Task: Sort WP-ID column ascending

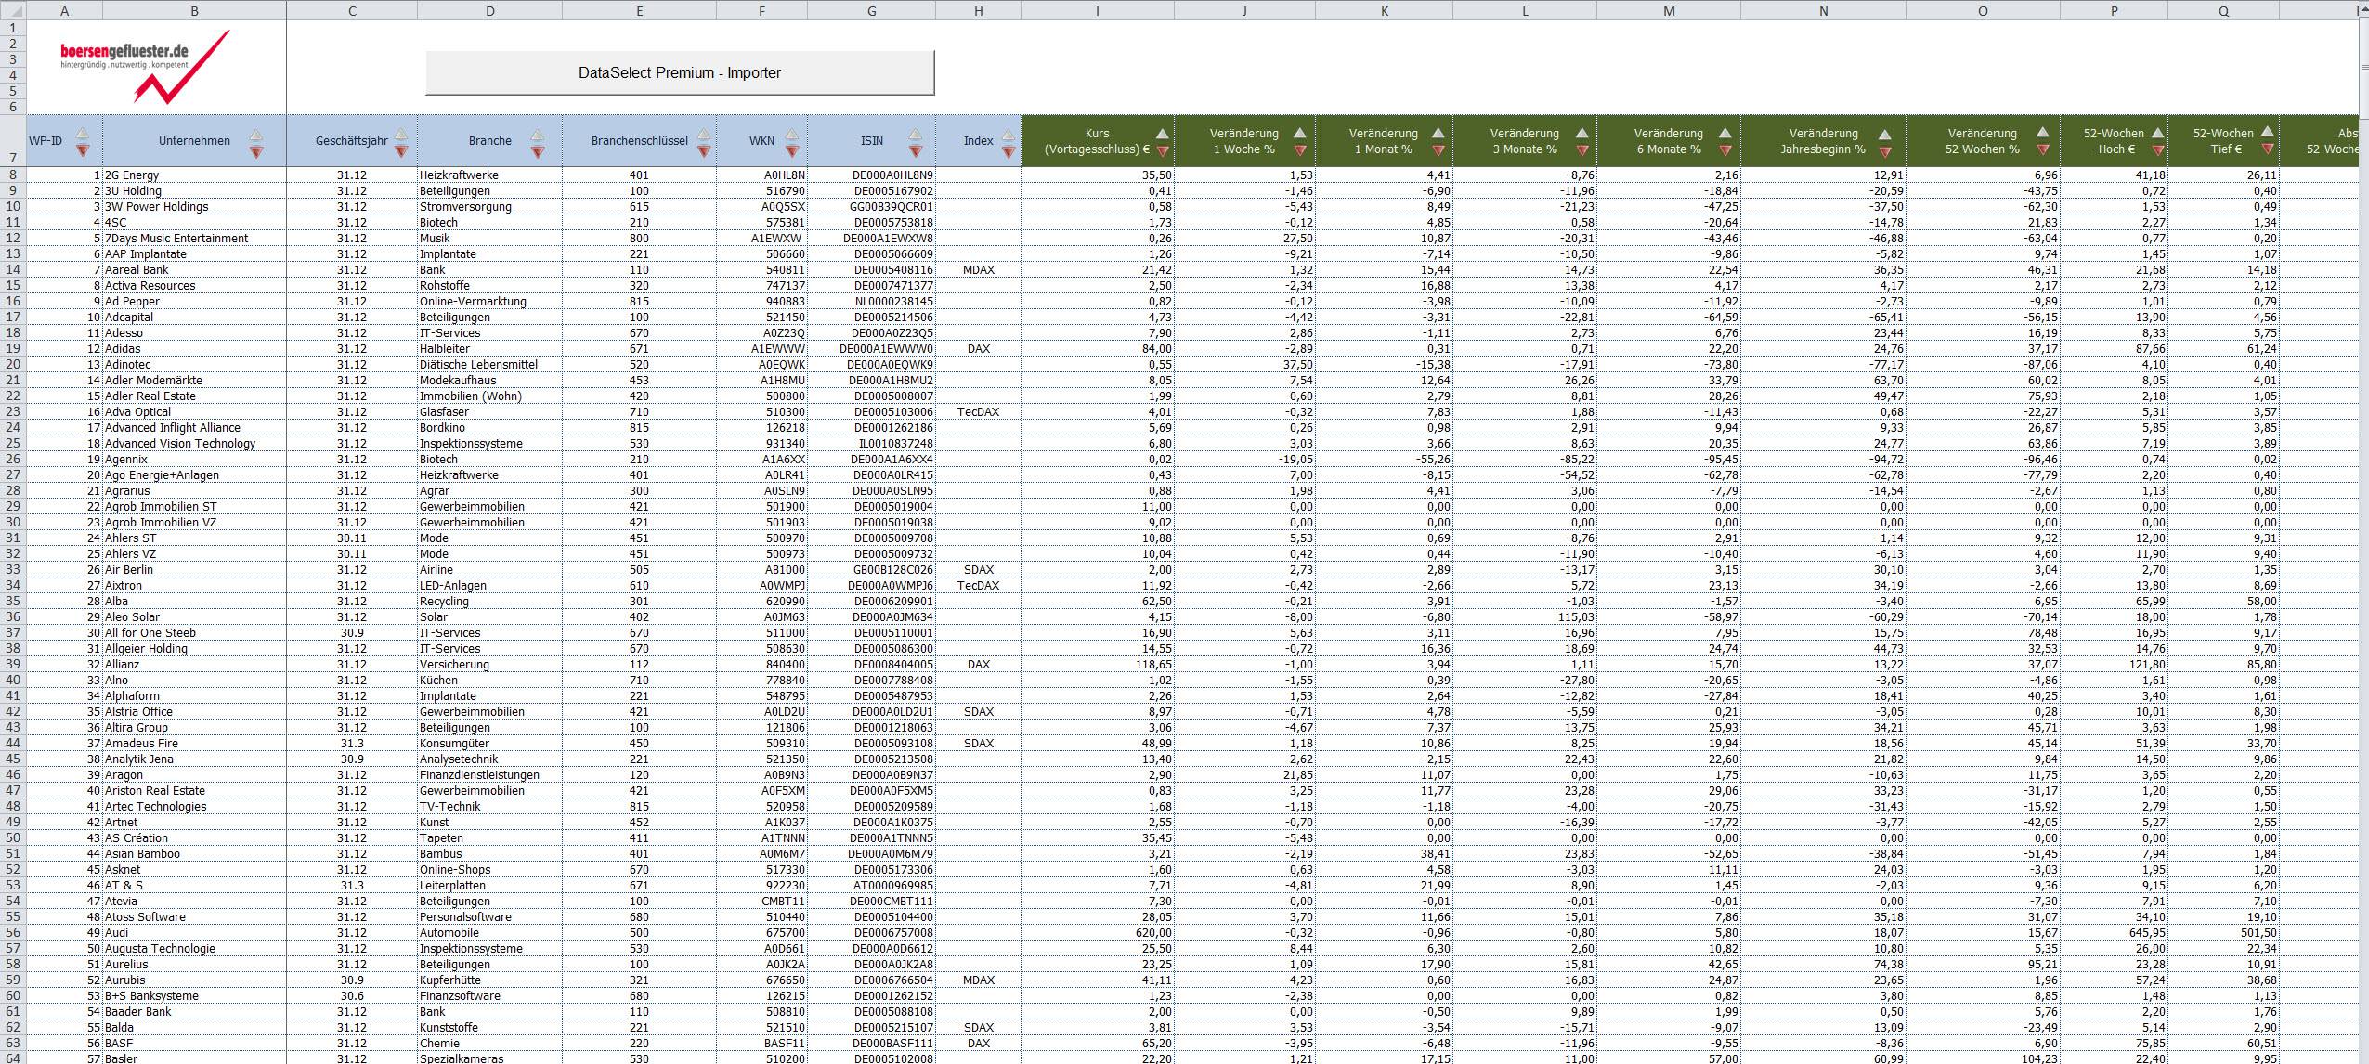Action: 83,133
